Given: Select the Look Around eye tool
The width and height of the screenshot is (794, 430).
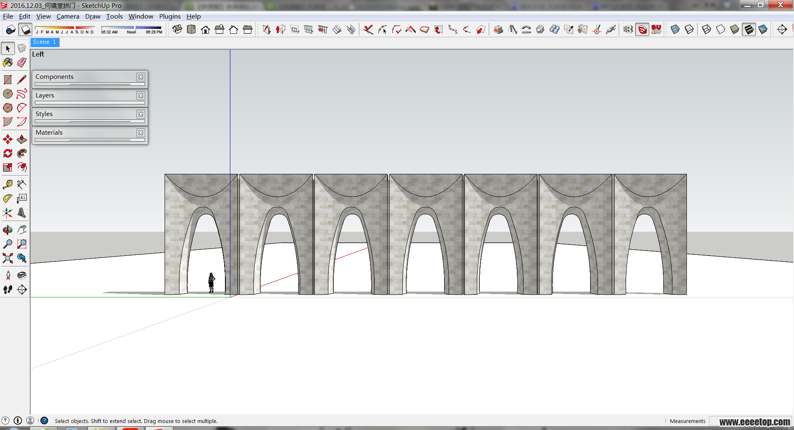Looking at the screenshot, I should coord(22,276).
